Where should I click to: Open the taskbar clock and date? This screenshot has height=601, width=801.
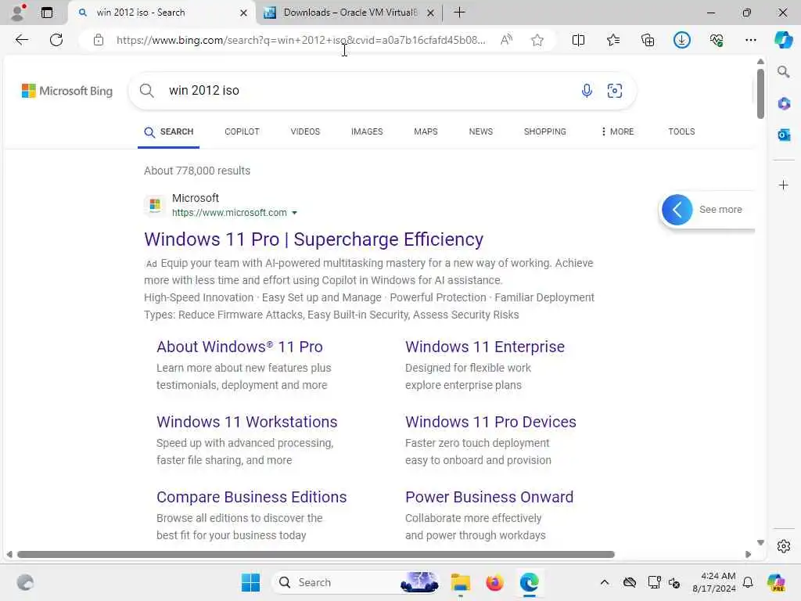coord(713,582)
